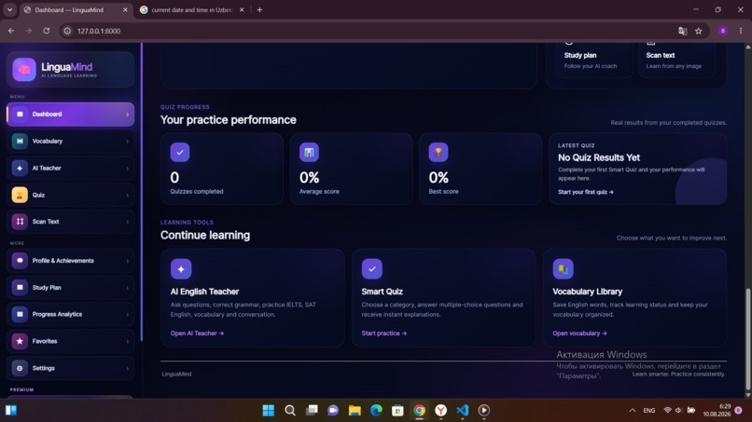Click the Start practice link
Image resolution: width=752 pixels, height=422 pixels.
pyautogui.click(x=384, y=334)
